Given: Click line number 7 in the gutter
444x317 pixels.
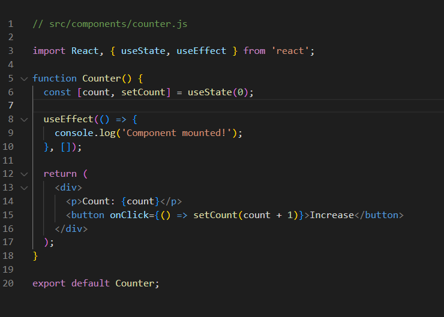Looking at the screenshot, I should [10, 105].
